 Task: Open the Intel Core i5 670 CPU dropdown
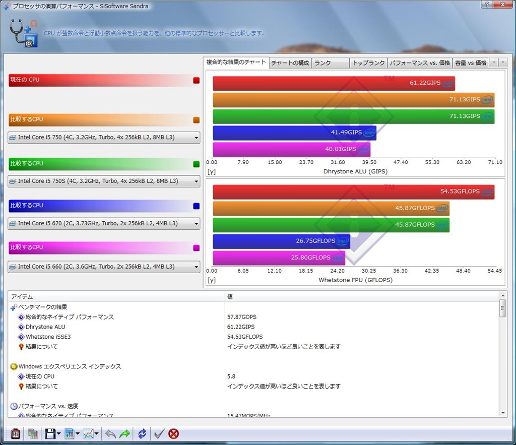(104, 223)
